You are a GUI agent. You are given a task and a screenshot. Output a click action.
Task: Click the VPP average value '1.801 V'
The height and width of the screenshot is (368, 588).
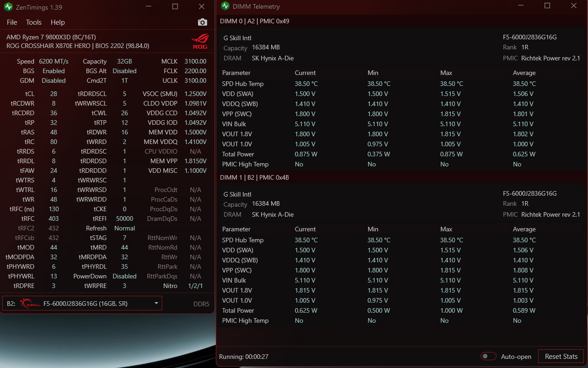[x=523, y=114]
